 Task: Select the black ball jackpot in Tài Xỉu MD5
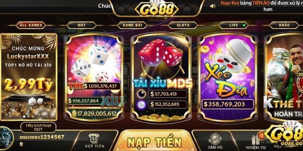tap(141, 94)
